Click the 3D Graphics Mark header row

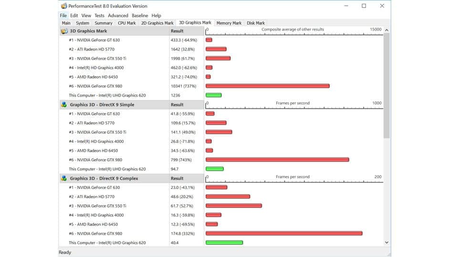point(132,31)
